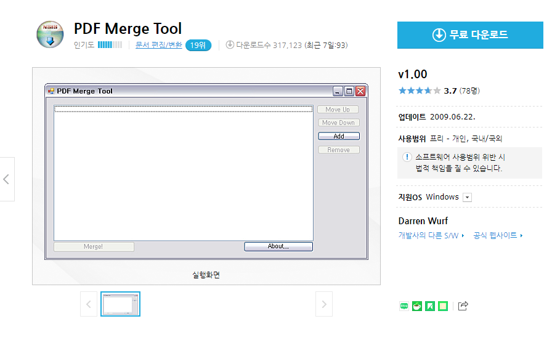Open the 공식 웹사이트 link
The width and height of the screenshot is (560, 348).
click(x=498, y=235)
